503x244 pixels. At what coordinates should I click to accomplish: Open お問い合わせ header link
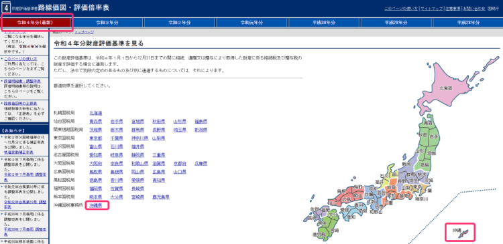[x=474, y=8]
